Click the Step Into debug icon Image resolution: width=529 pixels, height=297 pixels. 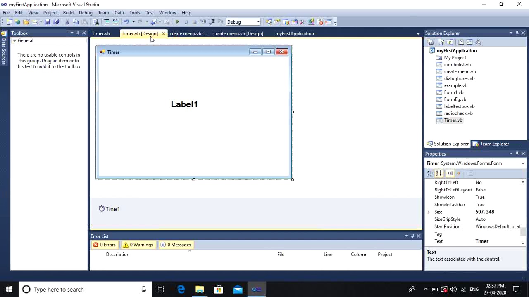[203, 22]
